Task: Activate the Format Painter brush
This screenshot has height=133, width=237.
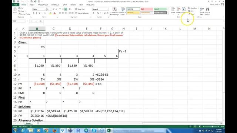Action: pyautogui.click(x=24, y=14)
